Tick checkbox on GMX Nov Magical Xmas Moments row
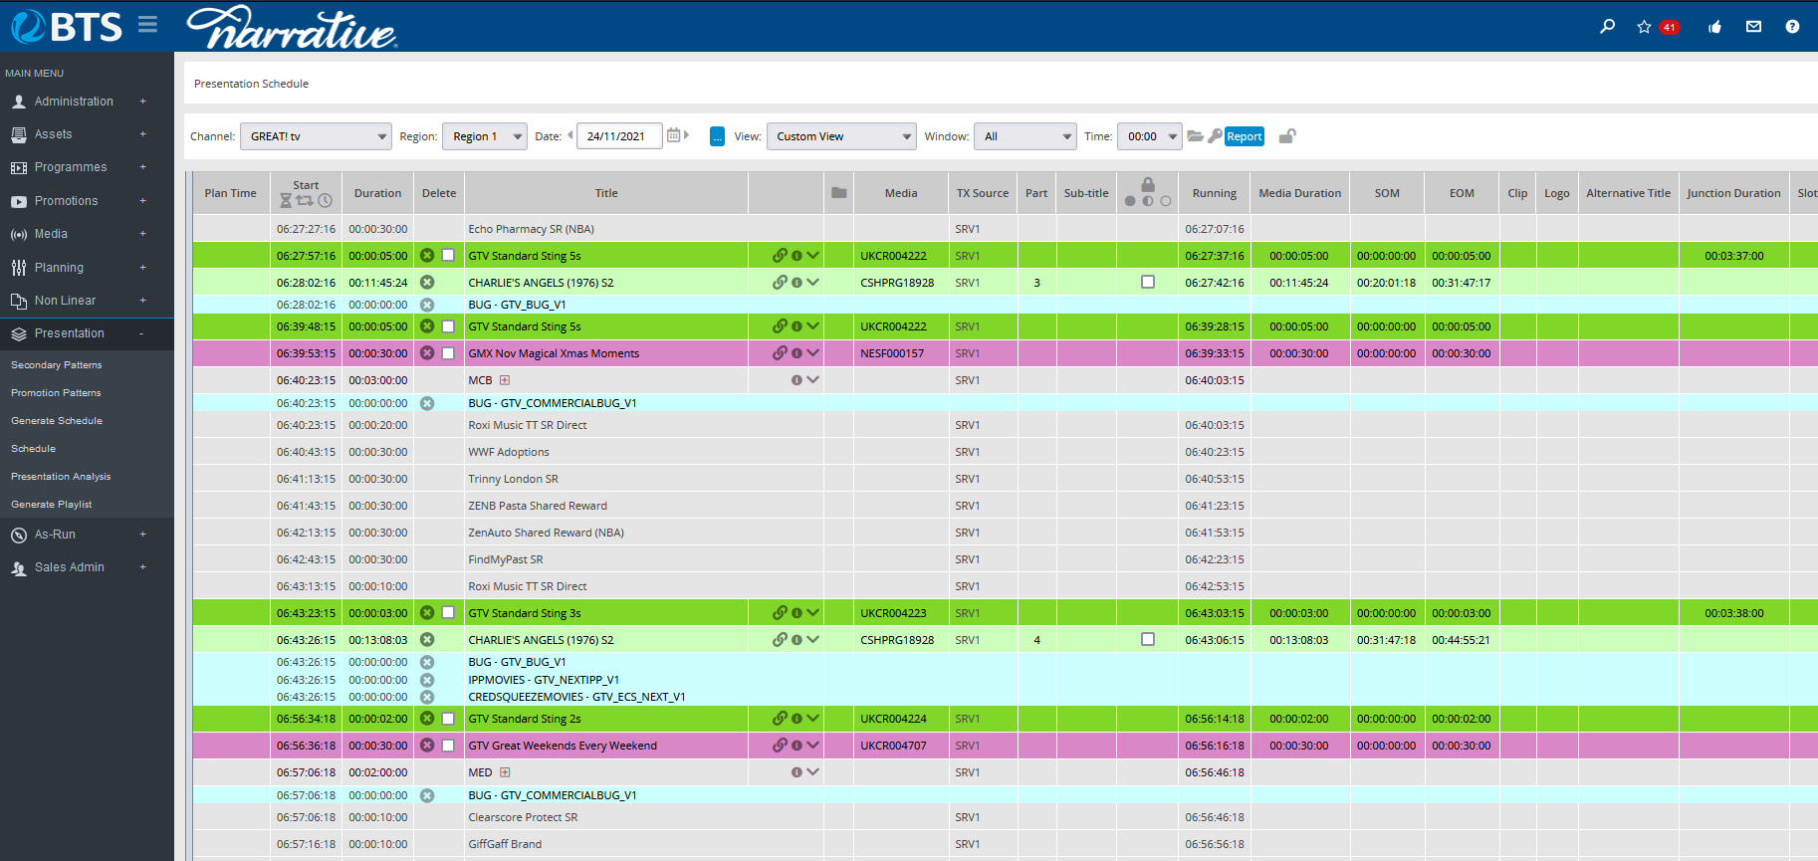Image resolution: width=1818 pixels, height=861 pixels. coord(448,353)
